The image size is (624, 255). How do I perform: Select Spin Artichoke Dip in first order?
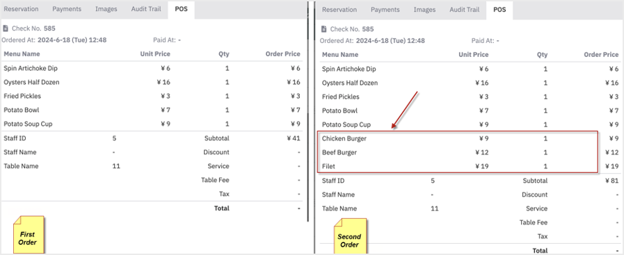tap(152, 68)
